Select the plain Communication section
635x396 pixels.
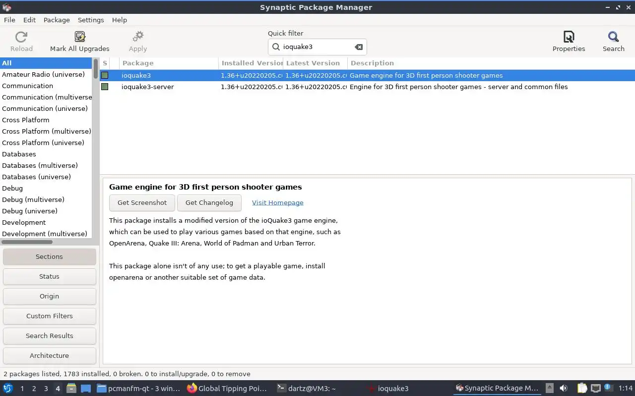(x=46, y=86)
